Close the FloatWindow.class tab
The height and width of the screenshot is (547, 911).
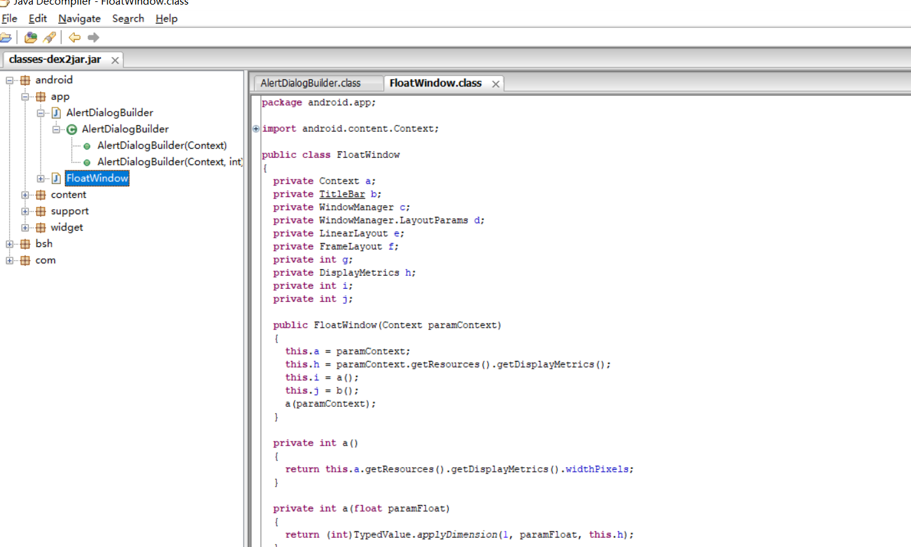tap(496, 84)
